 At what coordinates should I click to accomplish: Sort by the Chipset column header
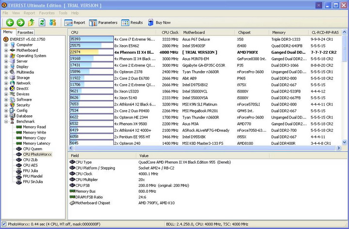[252, 32]
